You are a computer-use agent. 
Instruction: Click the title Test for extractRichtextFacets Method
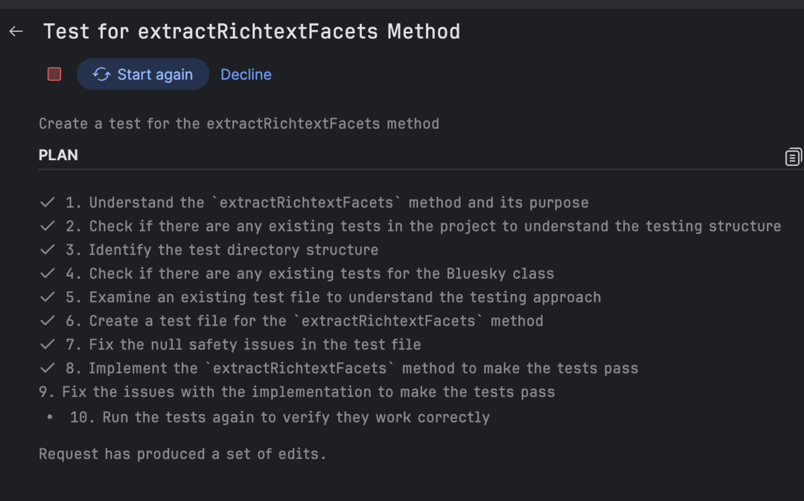[252, 31]
